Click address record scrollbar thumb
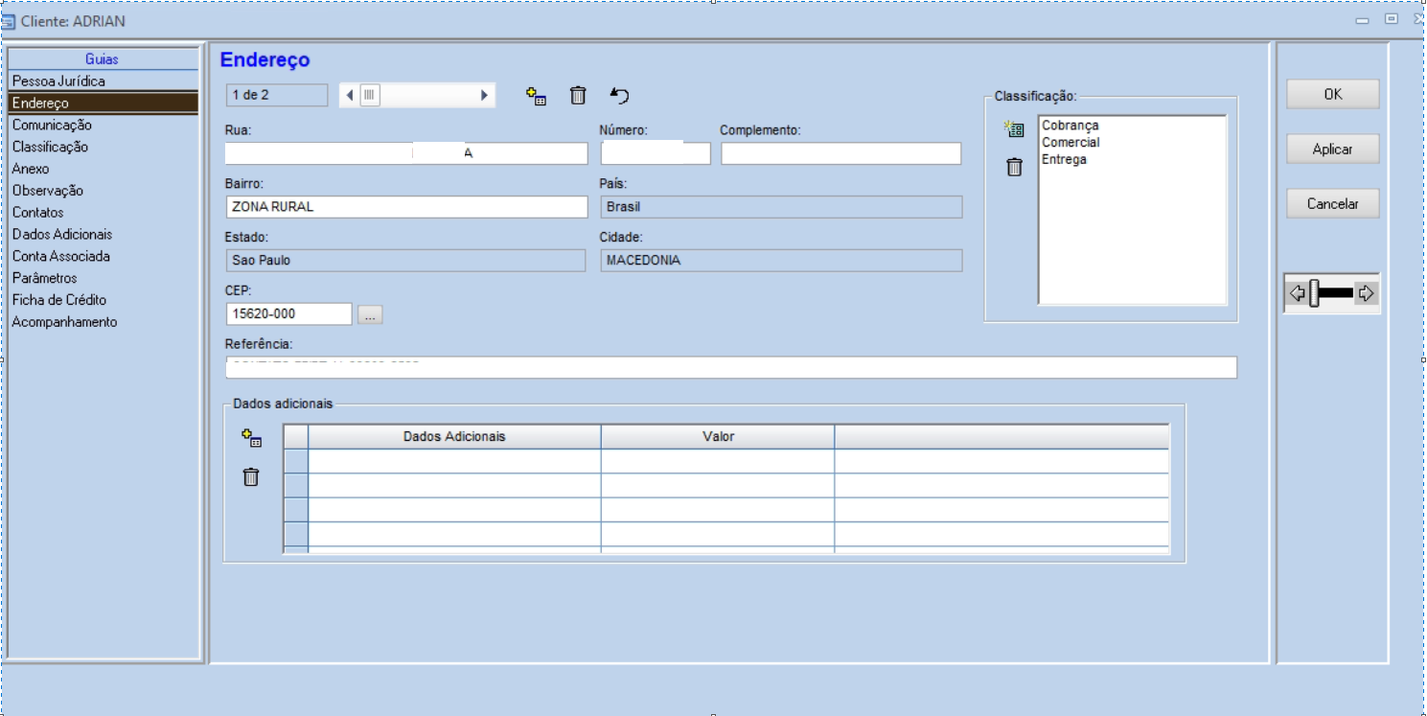 (x=370, y=95)
